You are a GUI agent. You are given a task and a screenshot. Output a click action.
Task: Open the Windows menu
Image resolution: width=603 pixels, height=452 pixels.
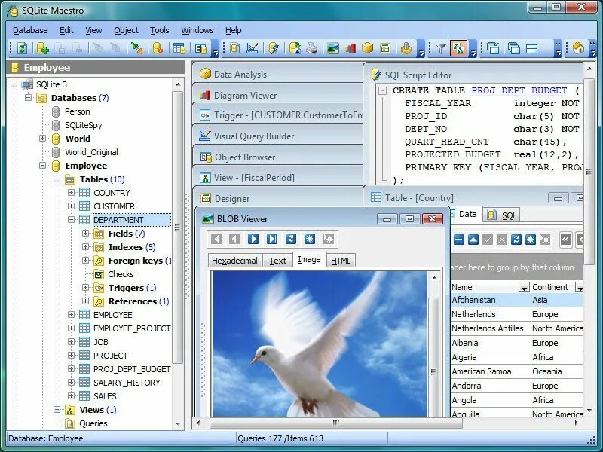(197, 30)
